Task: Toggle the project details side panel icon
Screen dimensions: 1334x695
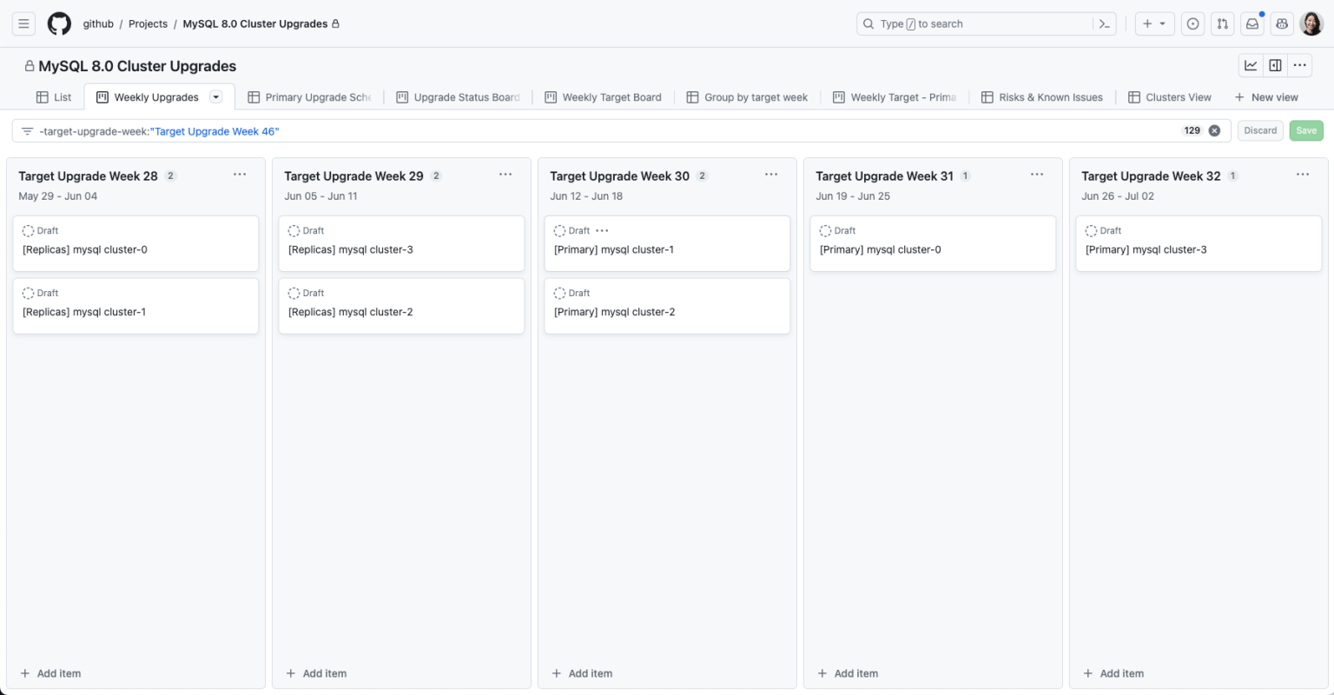Action: click(x=1275, y=65)
